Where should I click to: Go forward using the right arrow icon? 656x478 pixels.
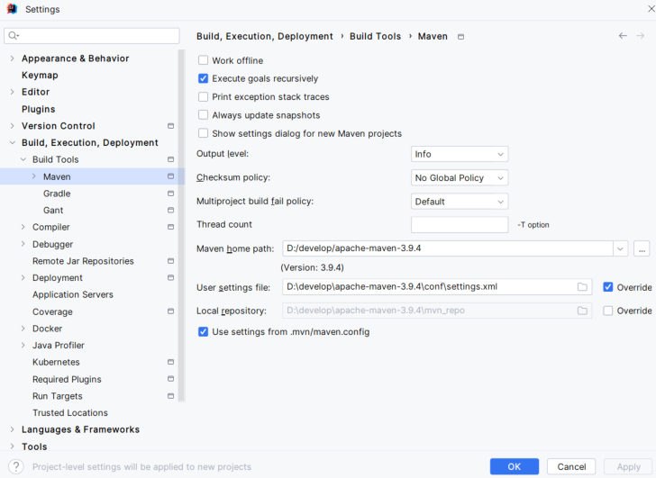tap(640, 36)
